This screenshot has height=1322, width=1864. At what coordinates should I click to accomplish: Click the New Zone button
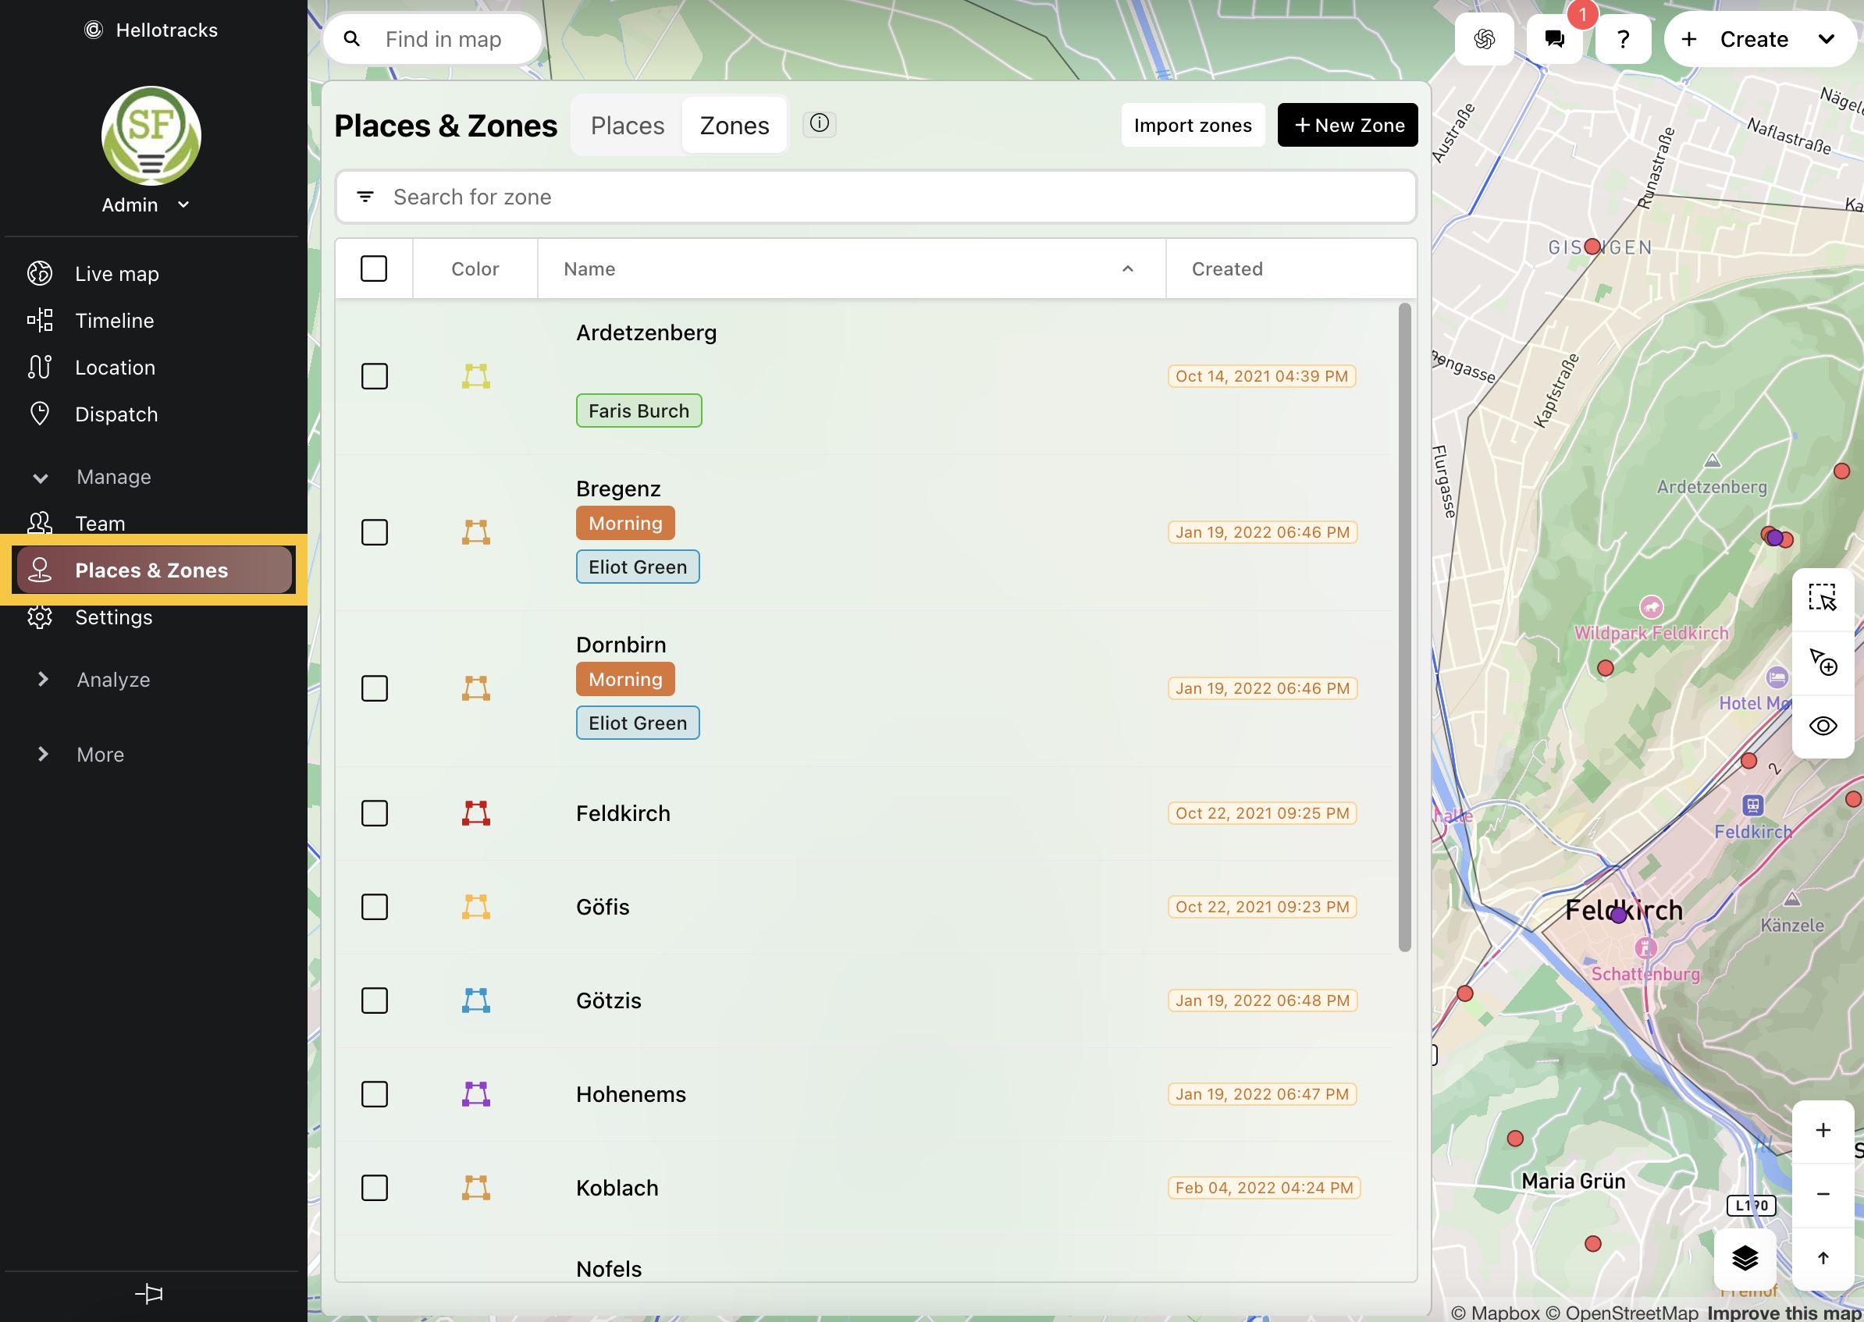click(1346, 125)
